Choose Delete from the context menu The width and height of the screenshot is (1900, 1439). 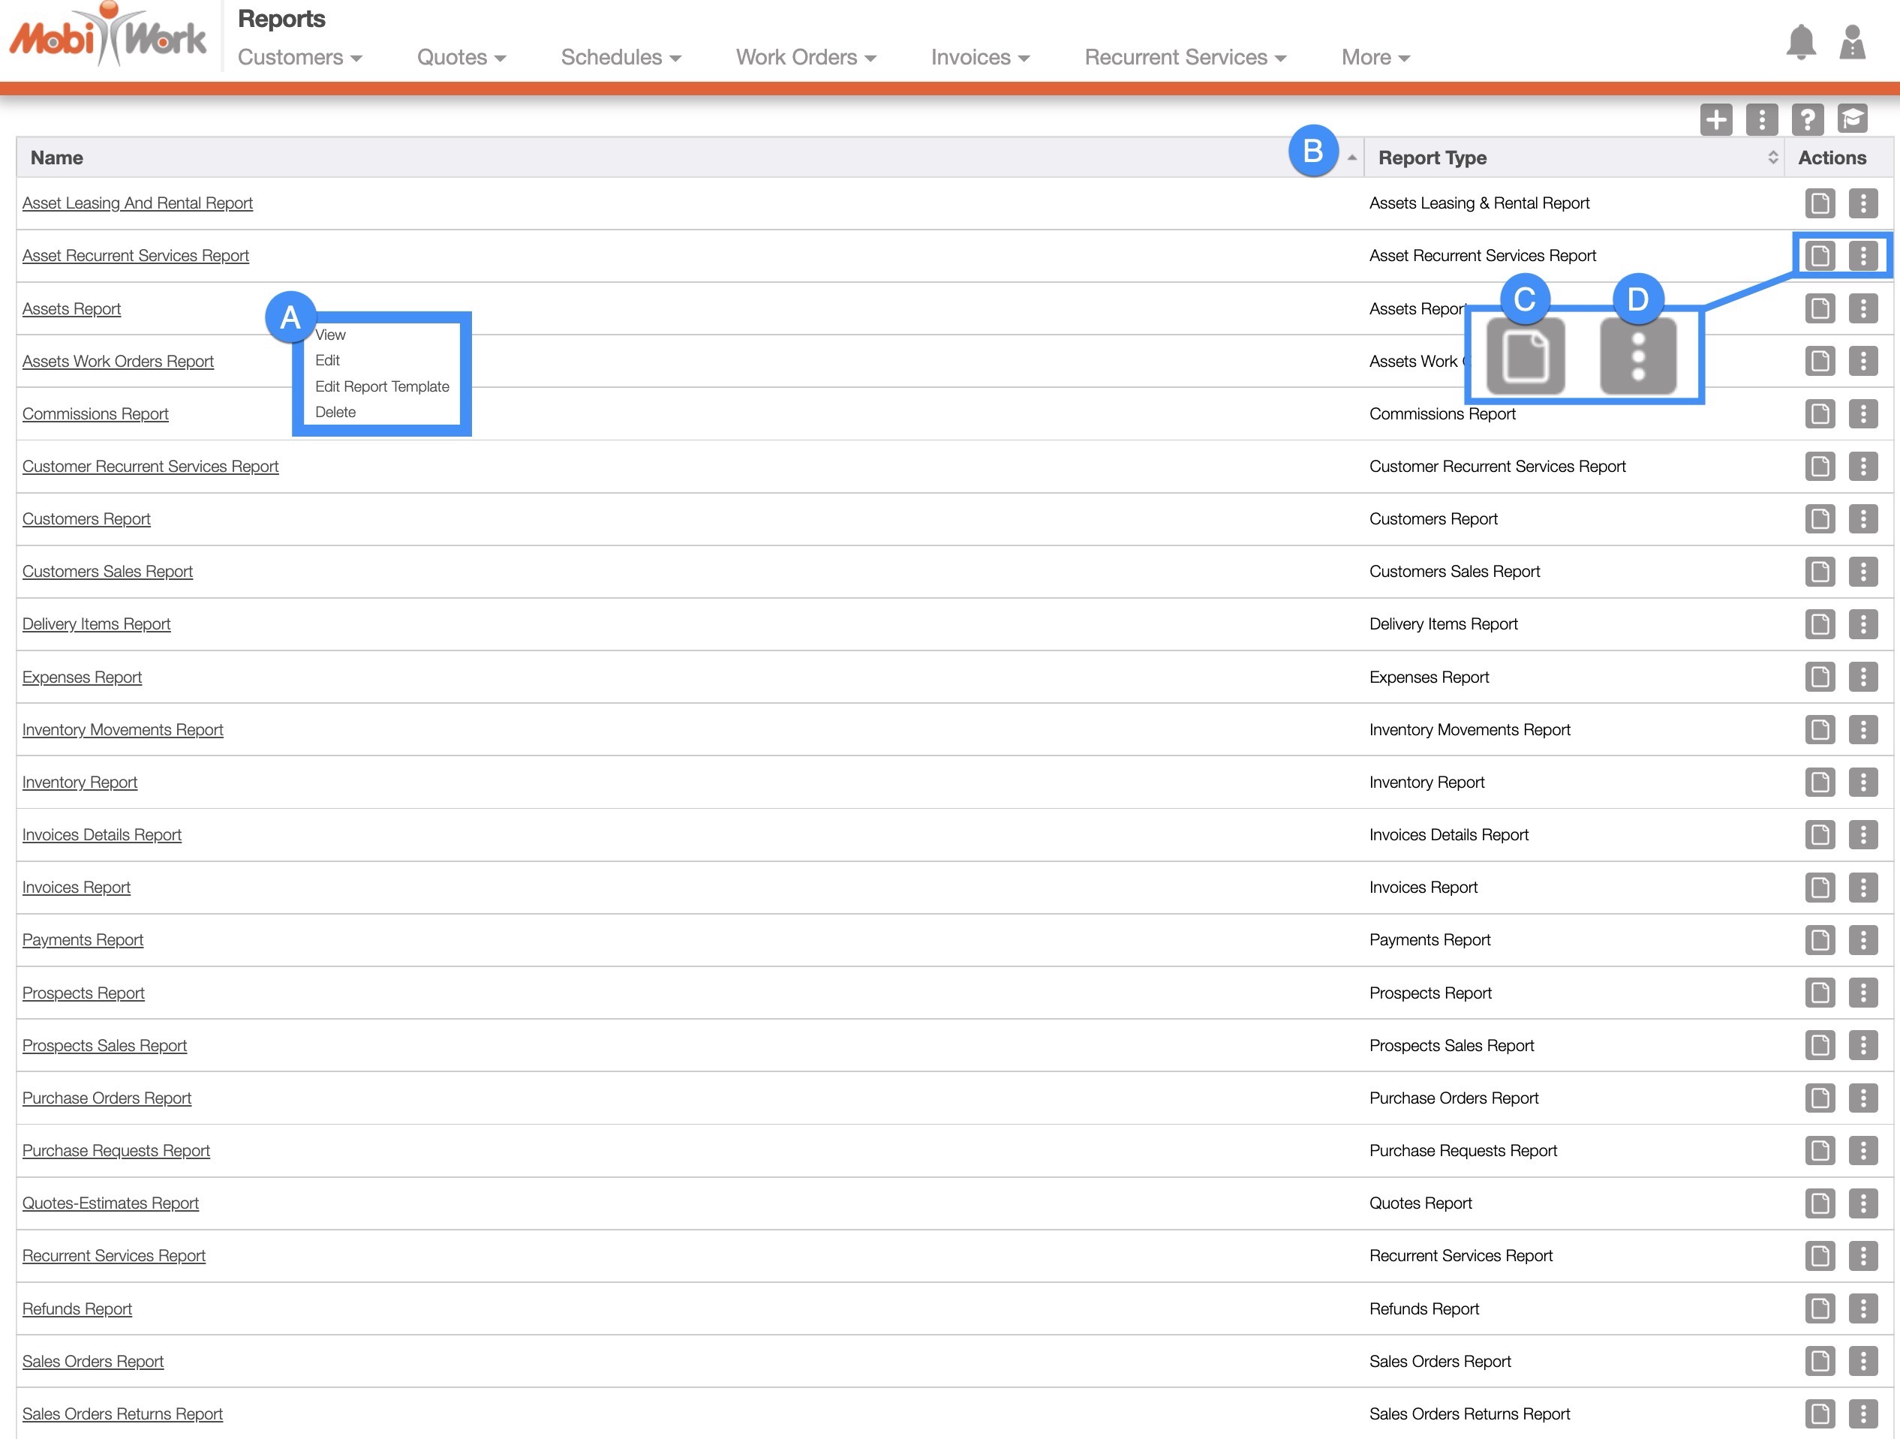coord(335,412)
